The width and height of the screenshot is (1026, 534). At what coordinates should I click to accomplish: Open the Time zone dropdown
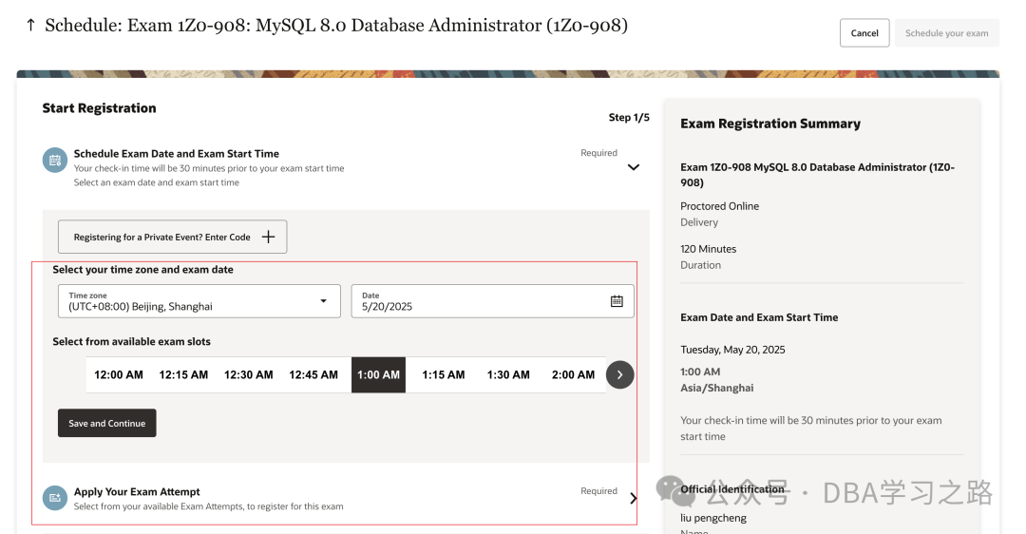199,301
